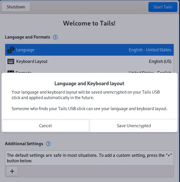
Task: Add a custom setting with plus button
Action: tap(12, 171)
